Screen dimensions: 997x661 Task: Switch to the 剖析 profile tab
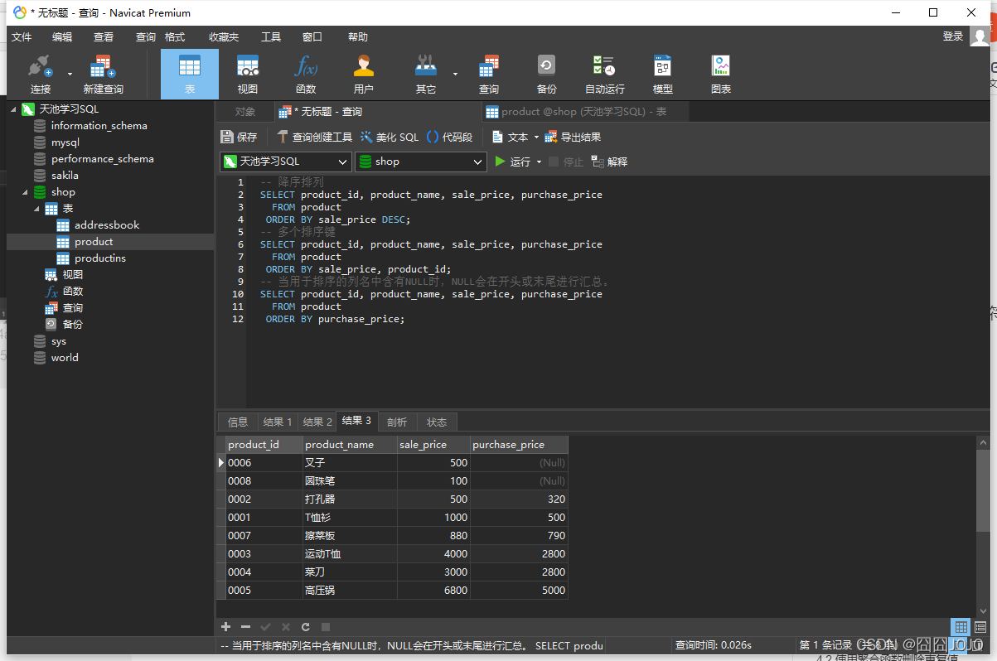coord(397,422)
